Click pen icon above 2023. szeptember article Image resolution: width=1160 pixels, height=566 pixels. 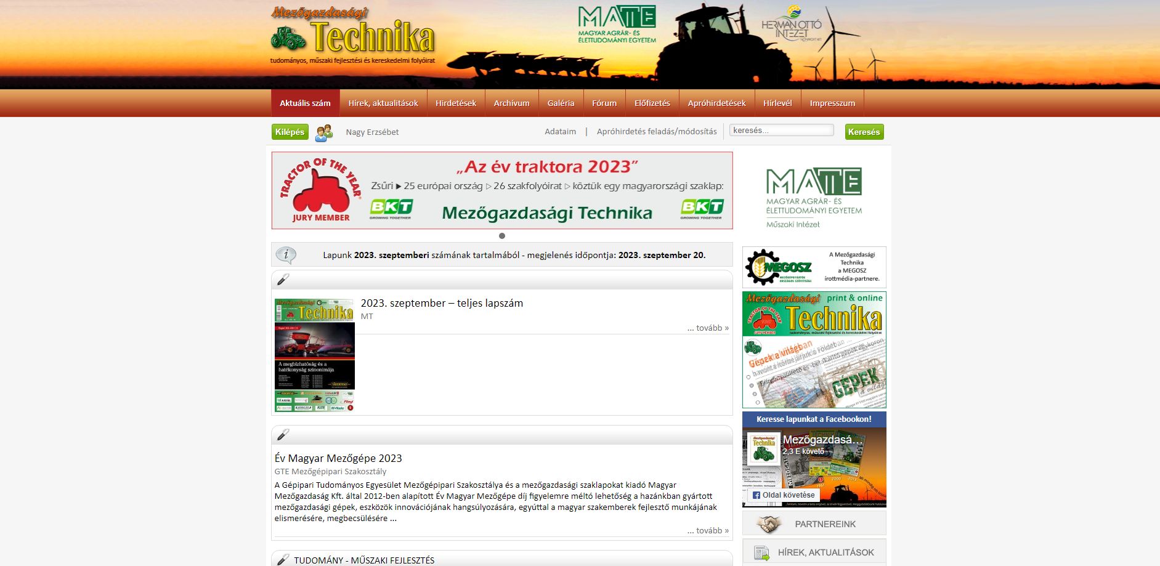283,280
